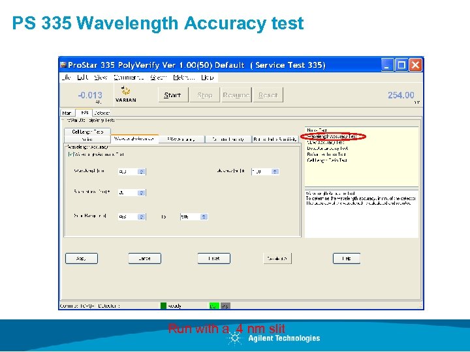The width and height of the screenshot is (470, 352).
Task: Switch to the Main tab
Action: pyautogui.click(x=67, y=113)
